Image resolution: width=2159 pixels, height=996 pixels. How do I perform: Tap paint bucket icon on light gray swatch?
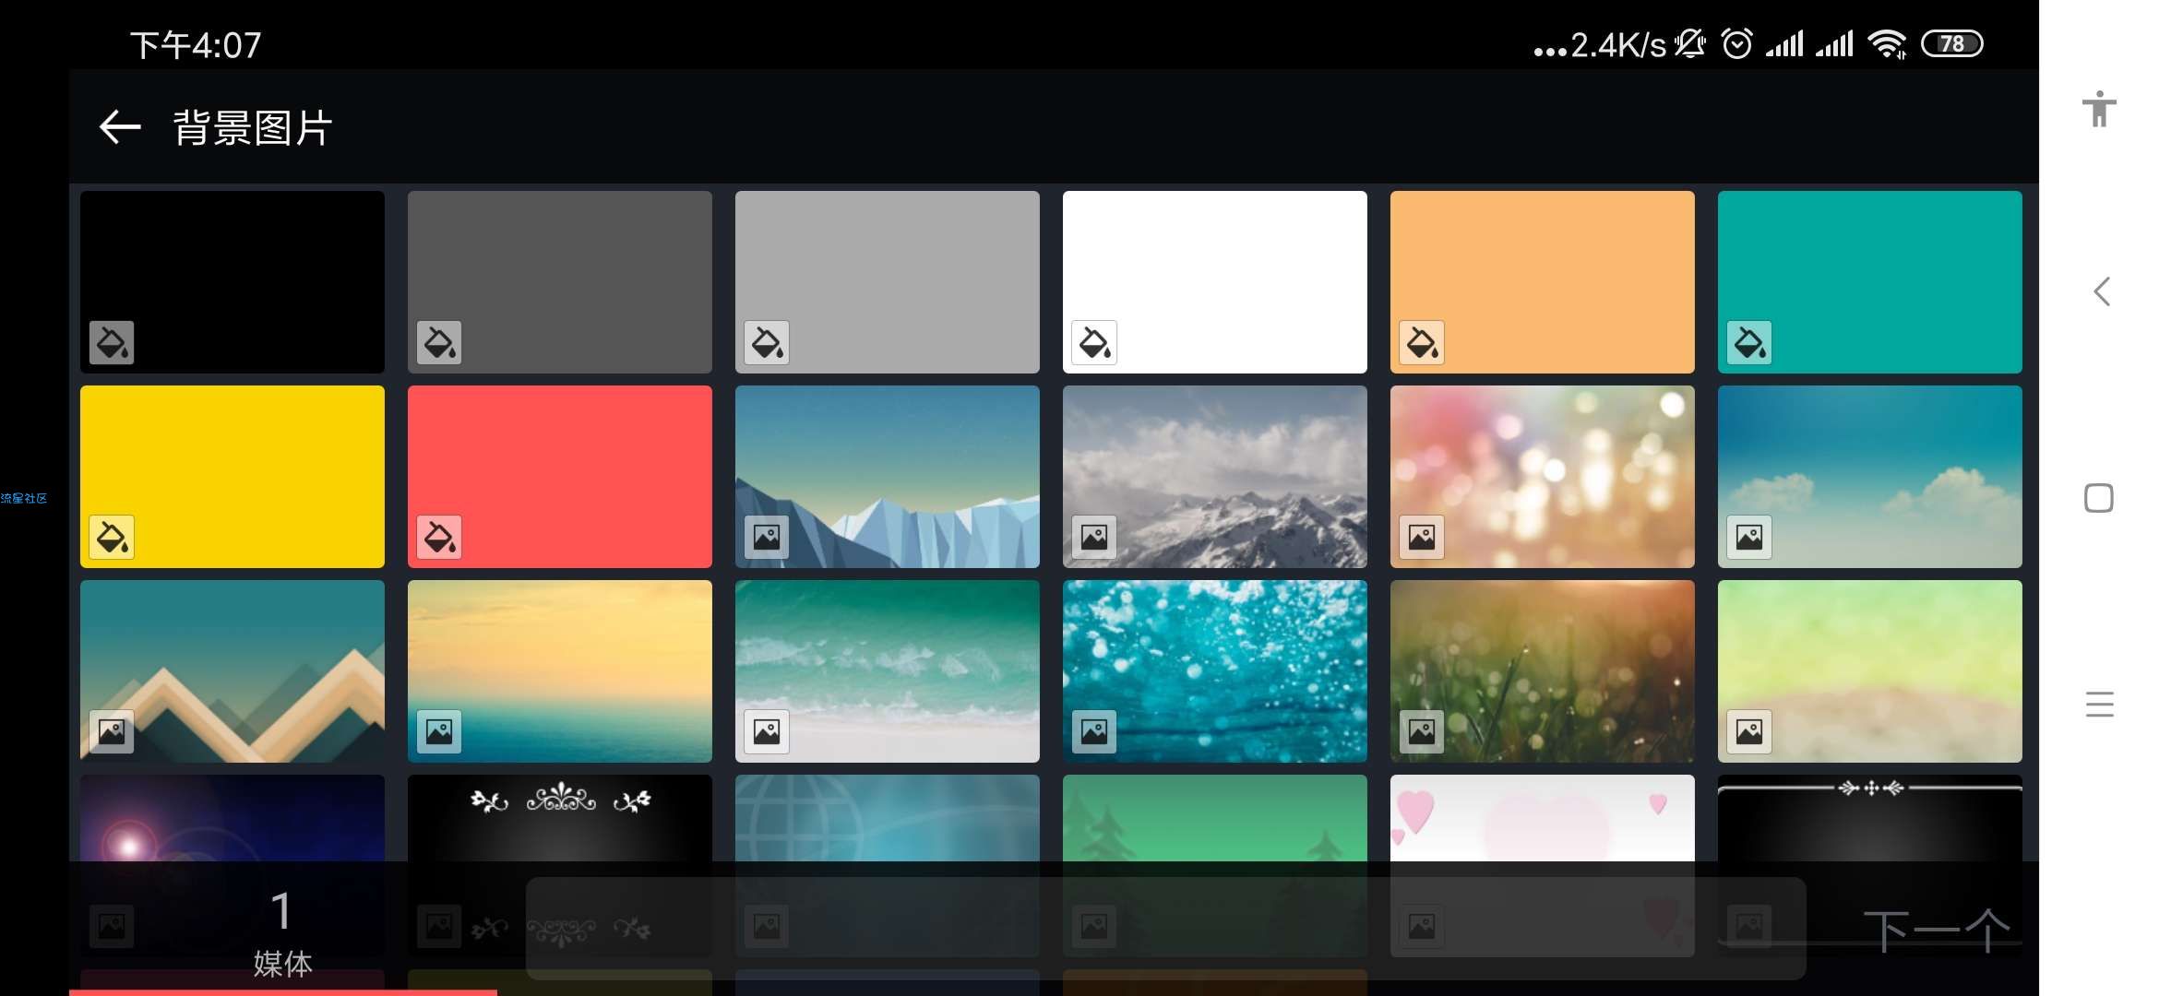[x=767, y=342]
